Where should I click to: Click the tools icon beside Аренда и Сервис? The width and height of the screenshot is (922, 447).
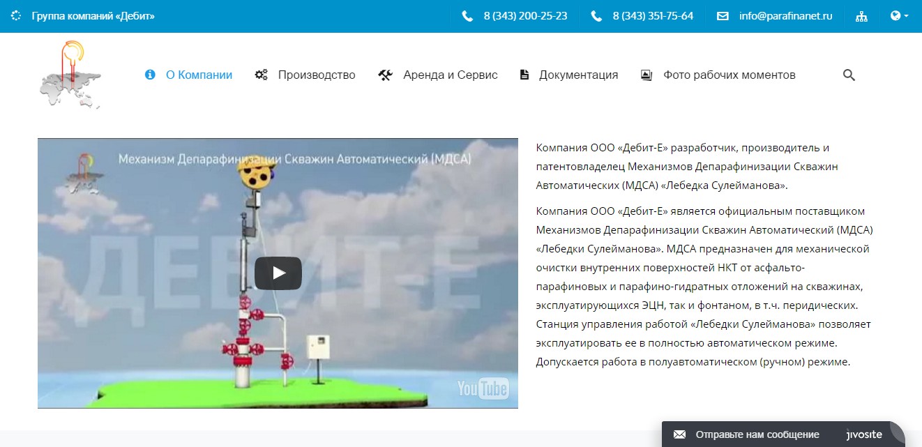[x=385, y=75]
